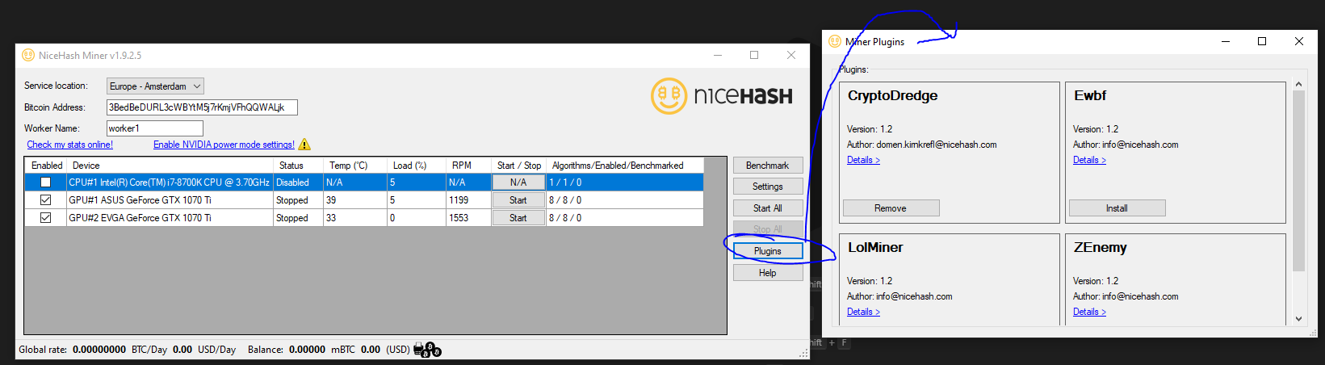The width and height of the screenshot is (1325, 365).
Task: Click the LolMiner plugin title
Action: 875,247
